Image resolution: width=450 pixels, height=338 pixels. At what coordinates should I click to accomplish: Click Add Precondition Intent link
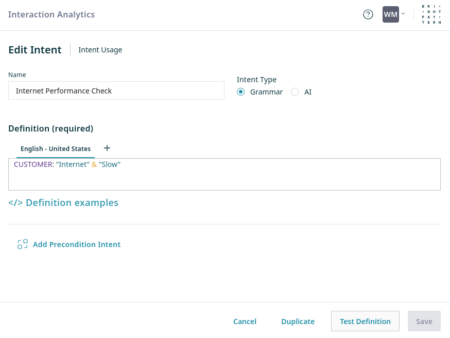[77, 245]
